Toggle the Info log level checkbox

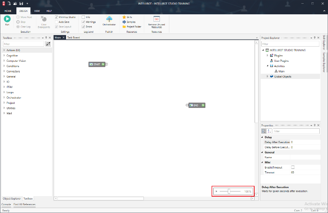pos(83,17)
